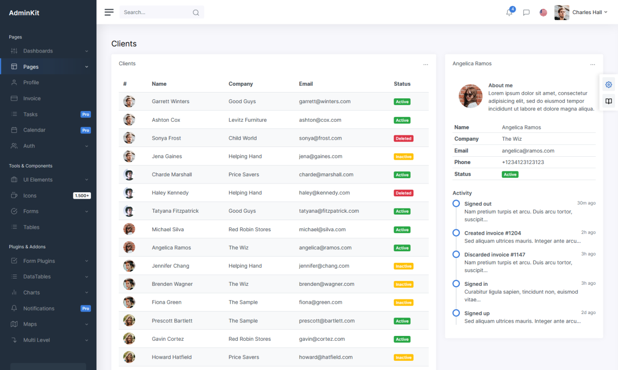
Task: Open the theme settings gear on the right
Action: tap(608, 84)
